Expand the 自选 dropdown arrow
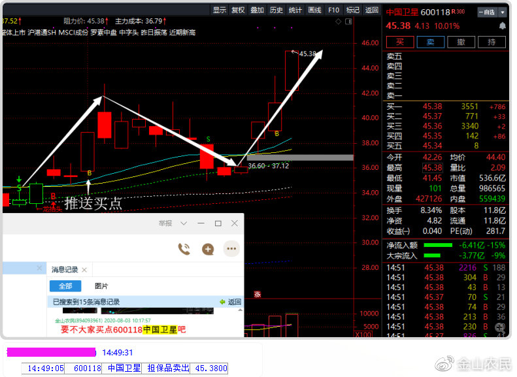517x377 pixels. pos(503,12)
